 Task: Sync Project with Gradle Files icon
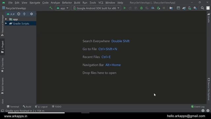(x=184, y=8)
